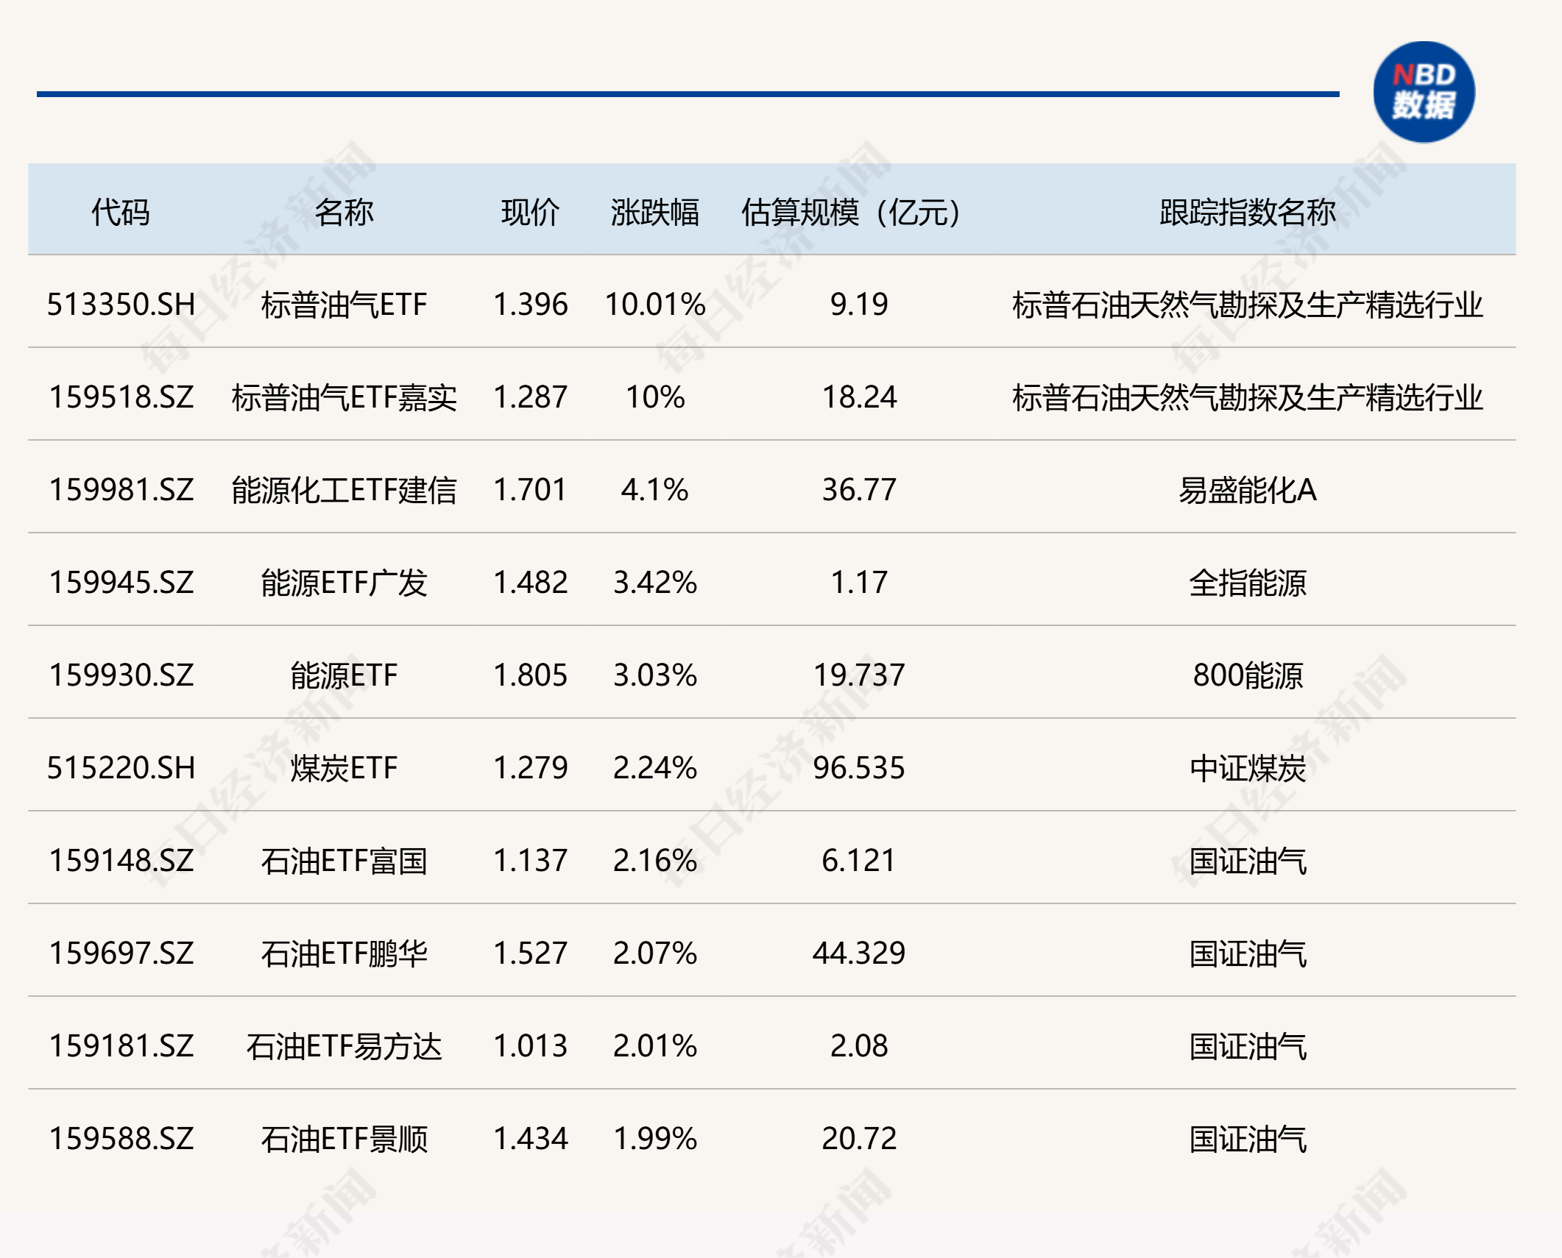Viewport: 1562px width, 1258px height.
Task: Click the 石油ETF富国 fund name
Action: [344, 861]
